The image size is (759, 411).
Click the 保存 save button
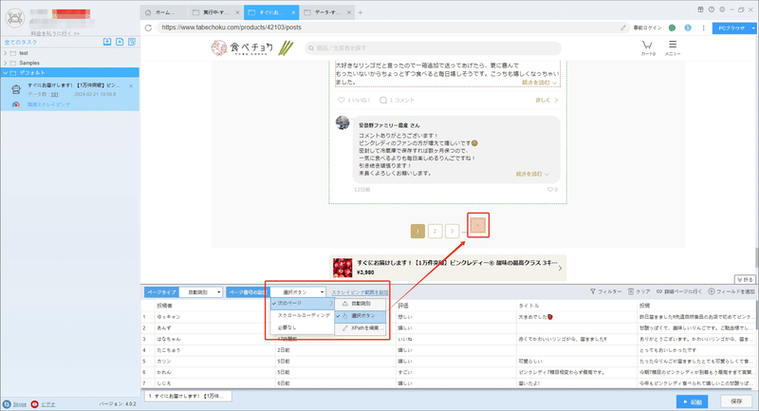click(736, 402)
